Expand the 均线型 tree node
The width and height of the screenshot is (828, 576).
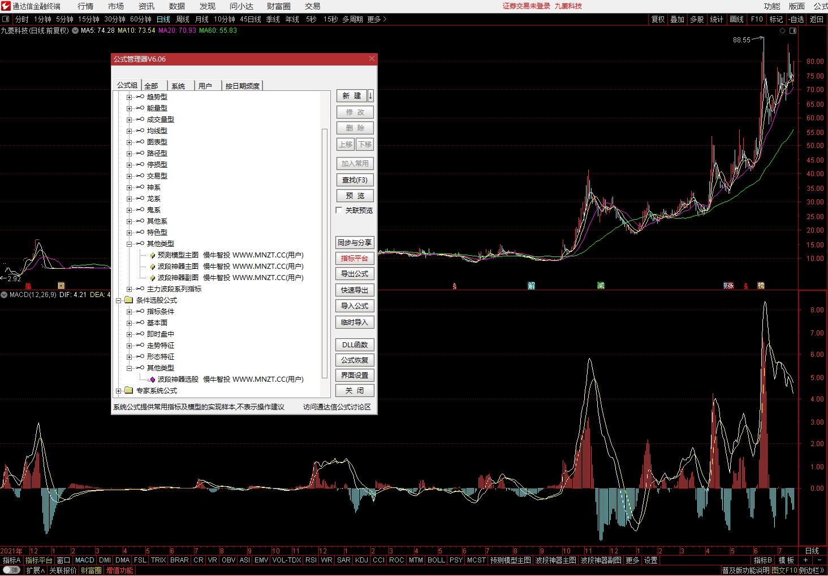pos(129,131)
